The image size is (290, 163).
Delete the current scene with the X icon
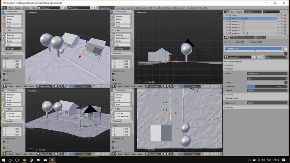coord(95,8)
